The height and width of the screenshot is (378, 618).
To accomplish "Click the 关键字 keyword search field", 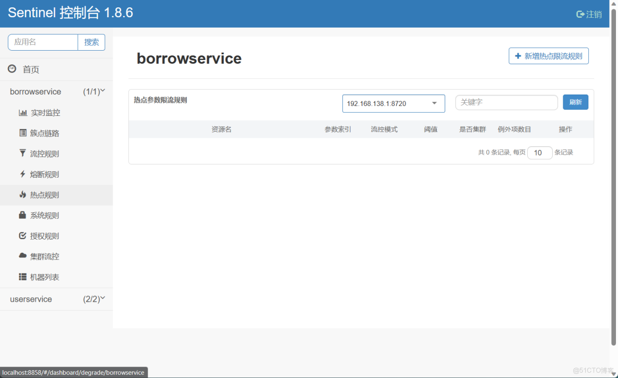I will click(506, 102).
